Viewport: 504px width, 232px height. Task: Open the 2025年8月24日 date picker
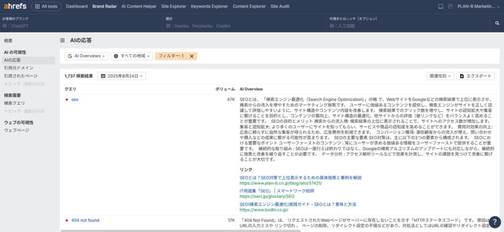122,76
